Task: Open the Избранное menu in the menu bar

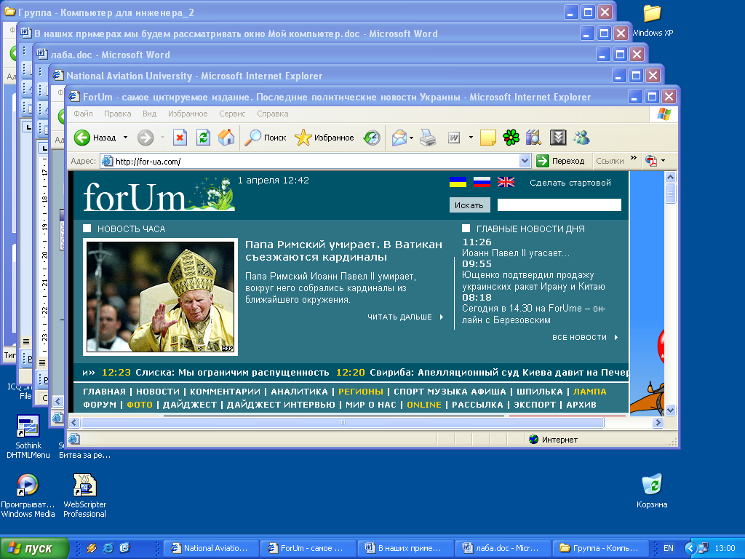Action: point(188,114)
